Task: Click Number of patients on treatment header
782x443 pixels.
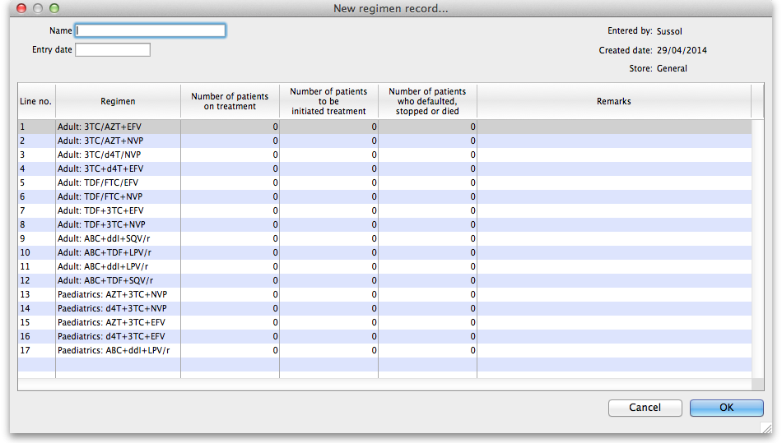Action: click(x=230, y=101)
